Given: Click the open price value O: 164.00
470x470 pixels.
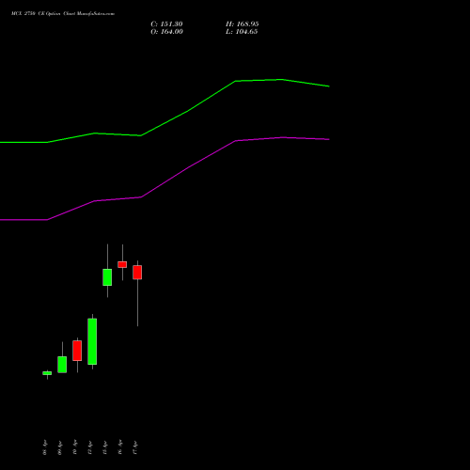Looking at the screenshot, I should pos(166,32).
